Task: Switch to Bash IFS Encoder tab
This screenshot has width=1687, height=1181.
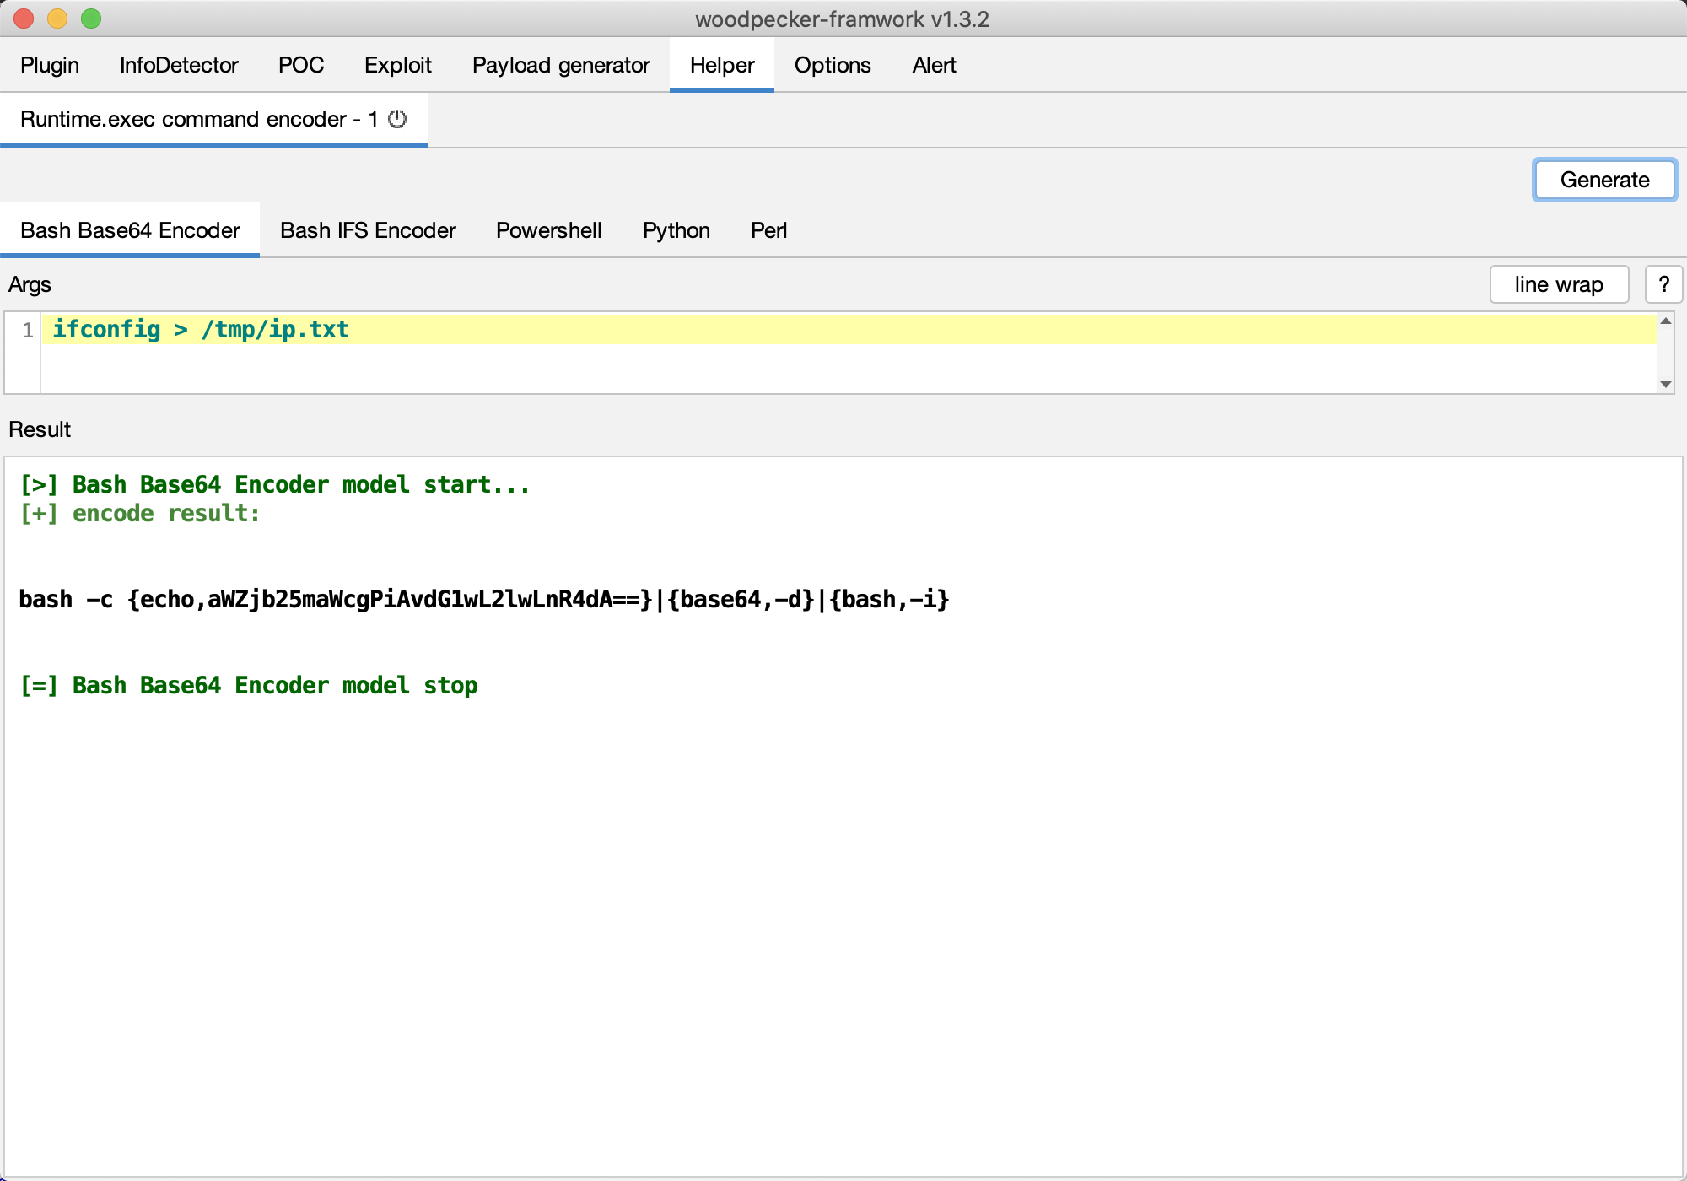Action: click(368, 230)
